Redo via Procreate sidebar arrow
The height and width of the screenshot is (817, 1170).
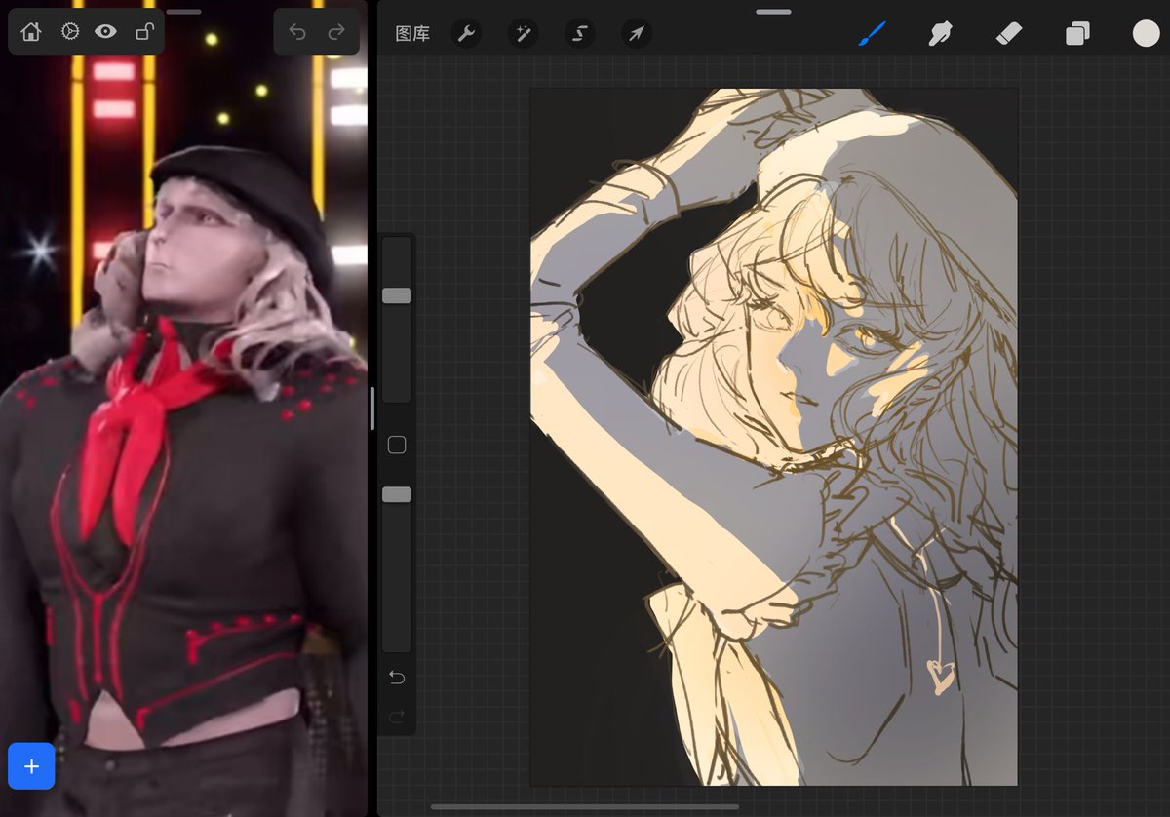tap(397, 718)
